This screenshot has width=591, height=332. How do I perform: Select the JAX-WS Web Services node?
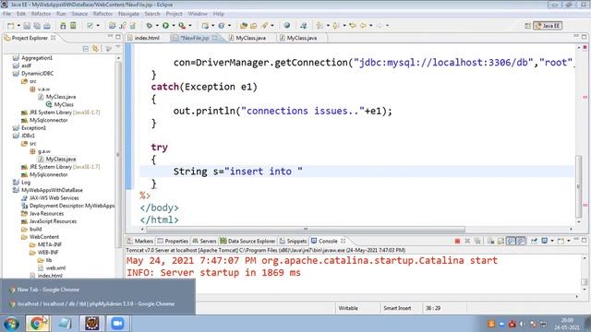(54, 198)
